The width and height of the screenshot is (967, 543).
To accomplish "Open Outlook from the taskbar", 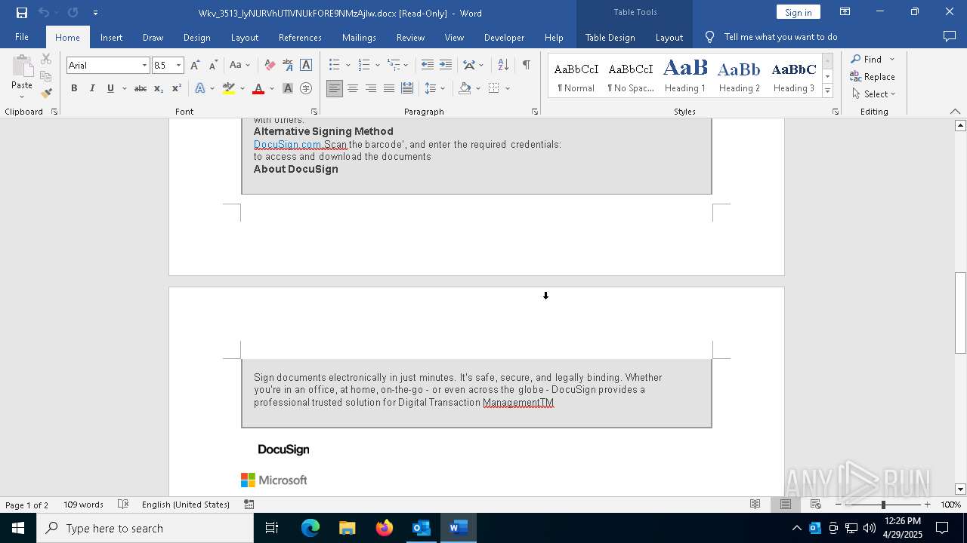I will (x=421, y=528).
